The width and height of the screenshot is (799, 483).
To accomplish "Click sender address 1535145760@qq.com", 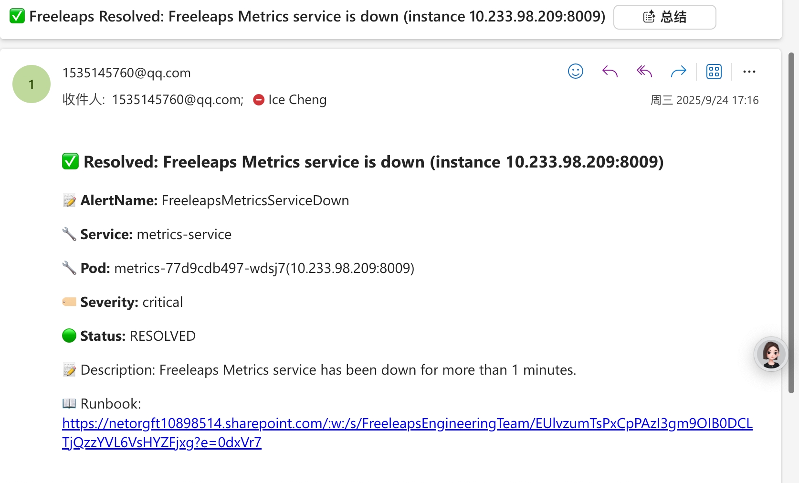I will tap(126, 73).
